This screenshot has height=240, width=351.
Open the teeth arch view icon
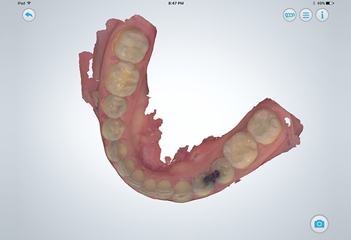[290, 15]
